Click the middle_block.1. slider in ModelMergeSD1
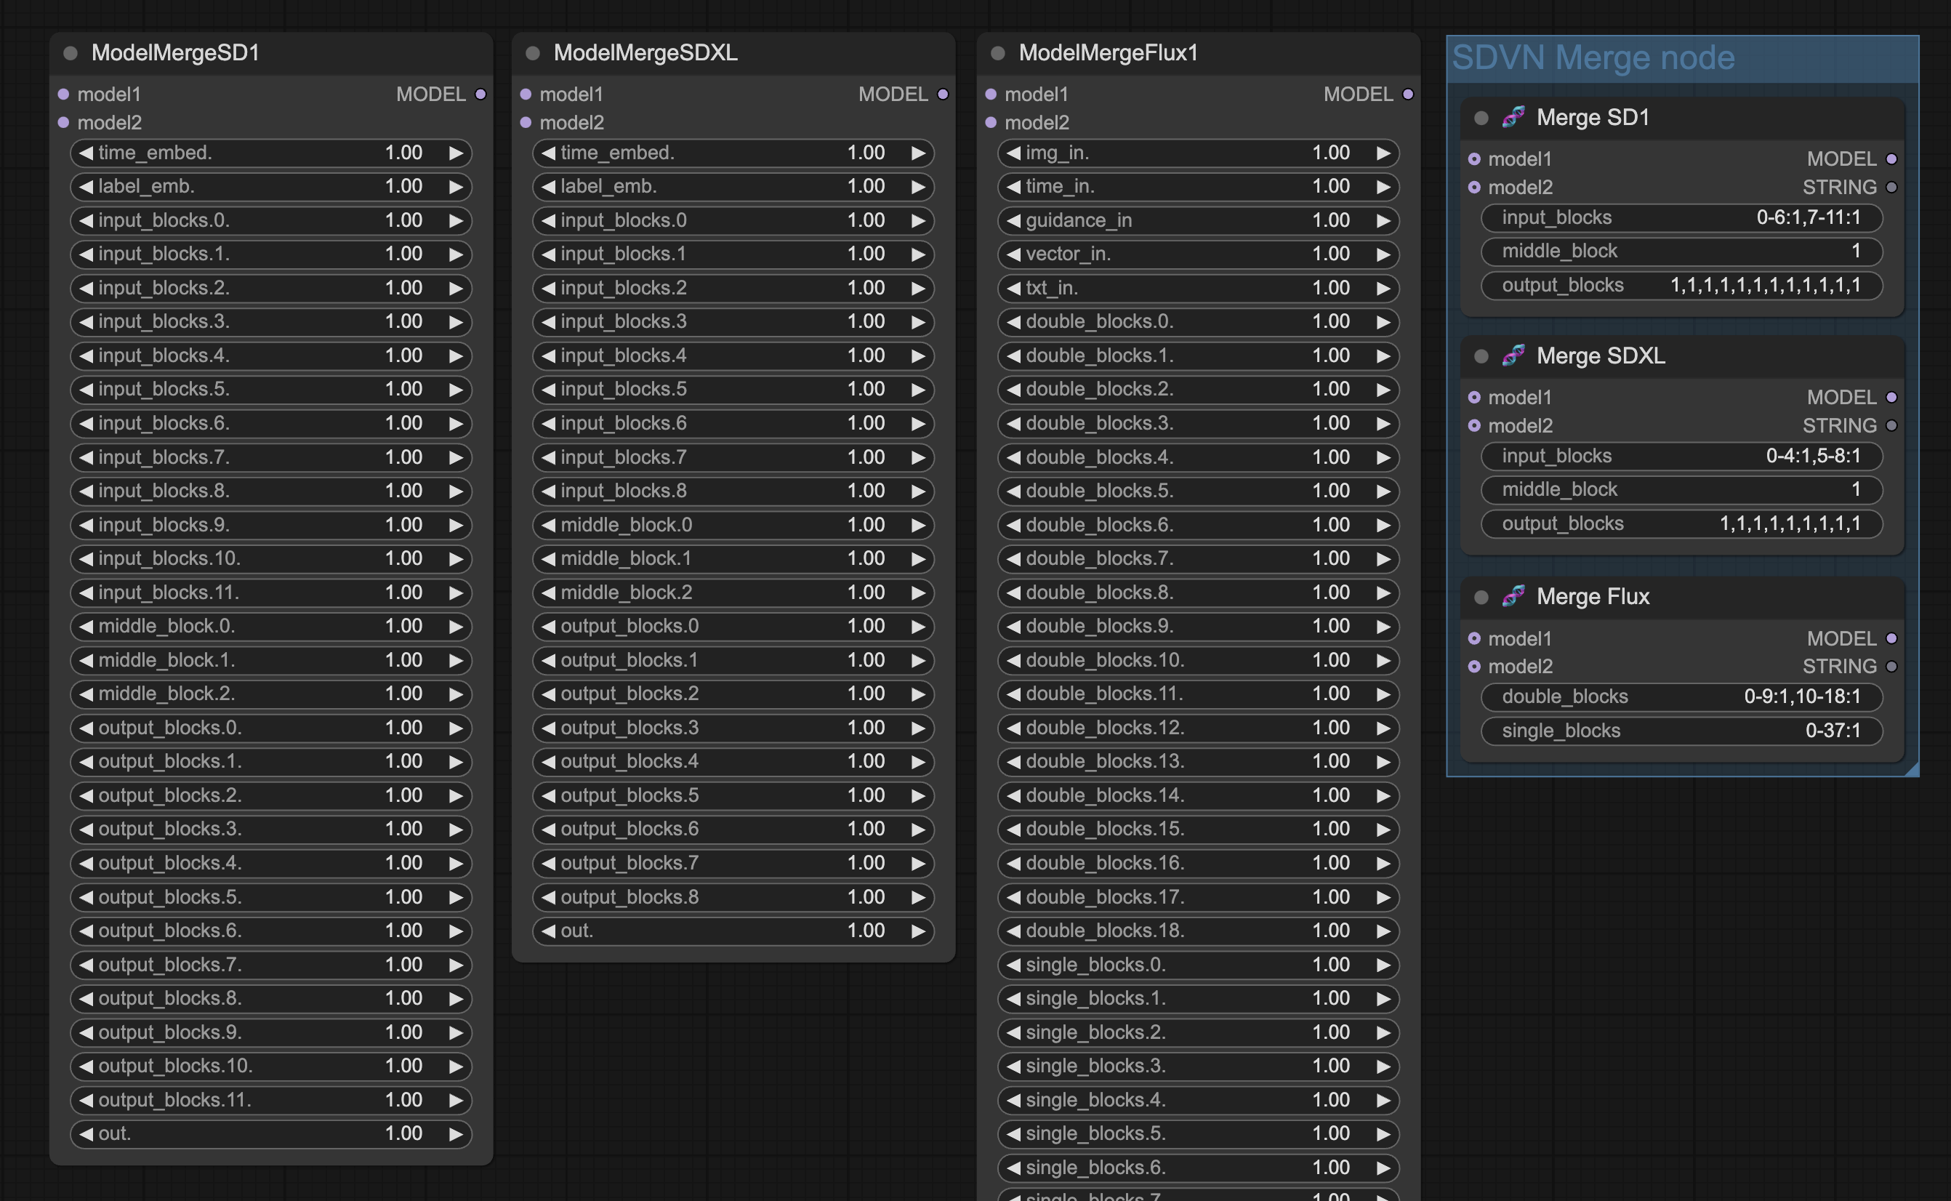1951x1201 pixels. point(270,660)
